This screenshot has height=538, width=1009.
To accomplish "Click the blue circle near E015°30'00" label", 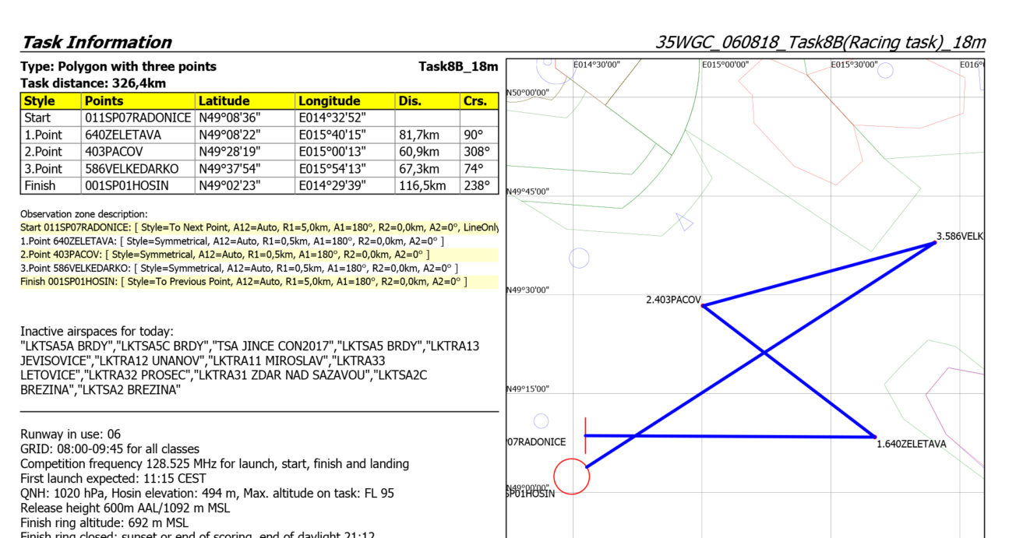I will pos(885,71).
